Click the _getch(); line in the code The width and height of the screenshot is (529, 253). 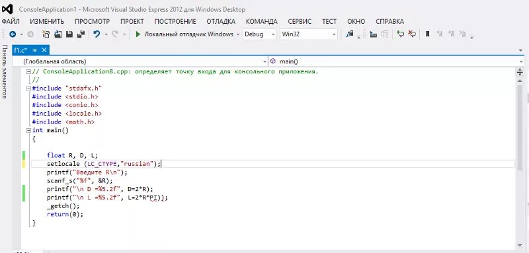[x=63, y=206]
